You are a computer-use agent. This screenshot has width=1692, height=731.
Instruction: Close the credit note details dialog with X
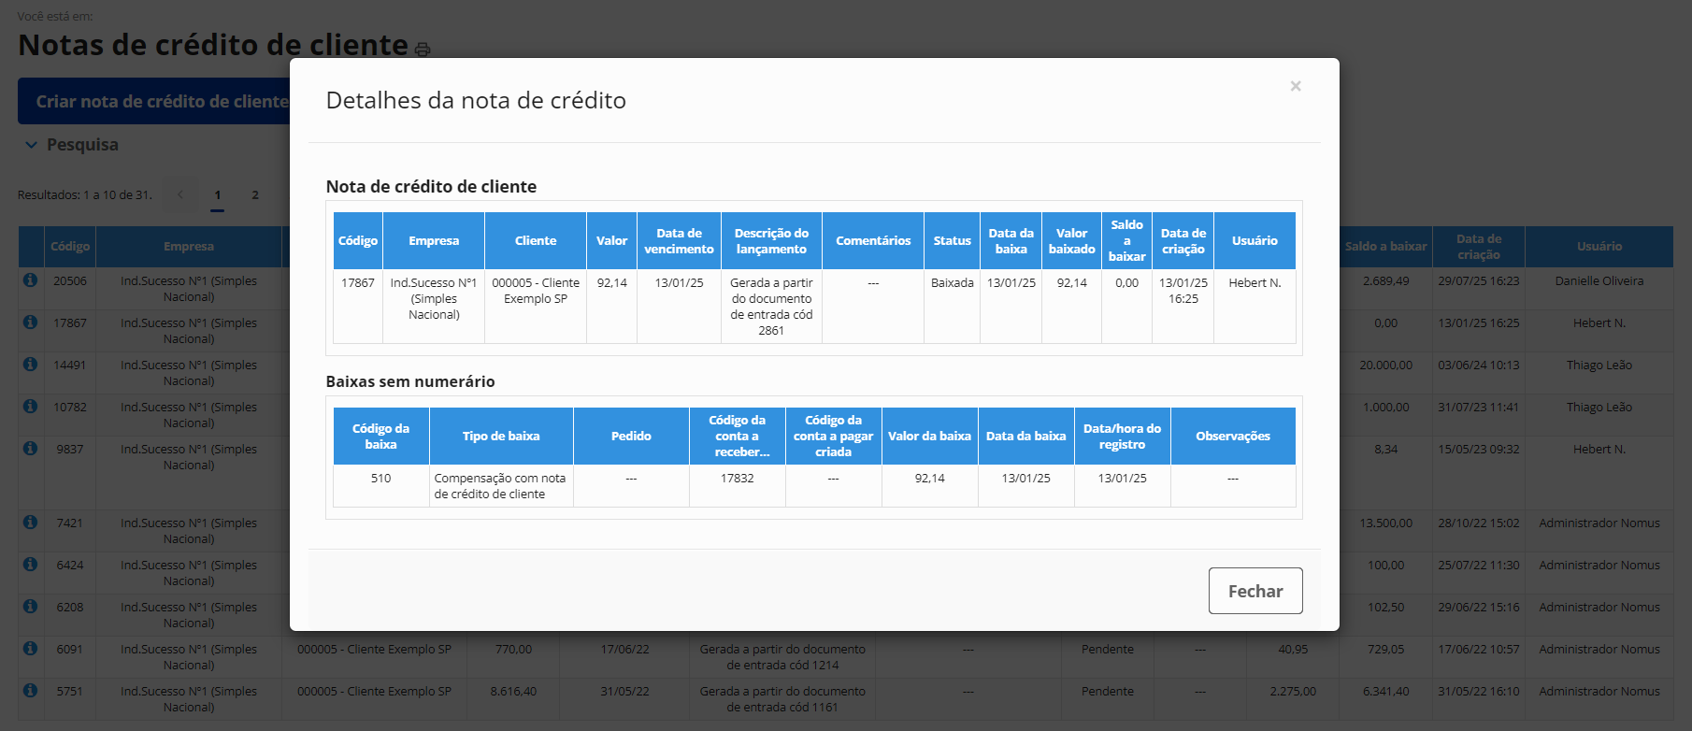(1295, 86)
